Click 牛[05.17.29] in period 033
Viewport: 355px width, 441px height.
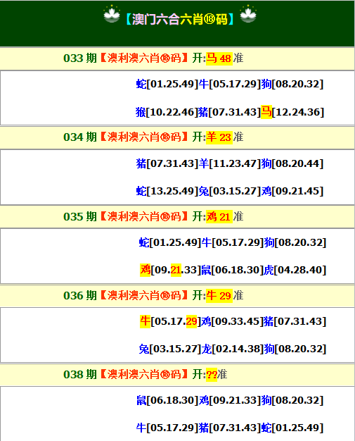pyautogui.click(x=230, y=84)
